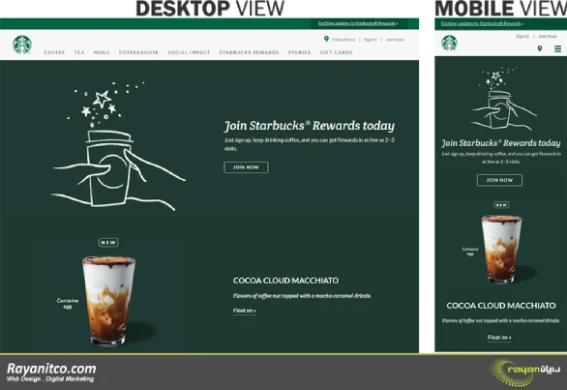
Task: Click the Starbucks logo in mobile view
Action: [x=449, y=43]
